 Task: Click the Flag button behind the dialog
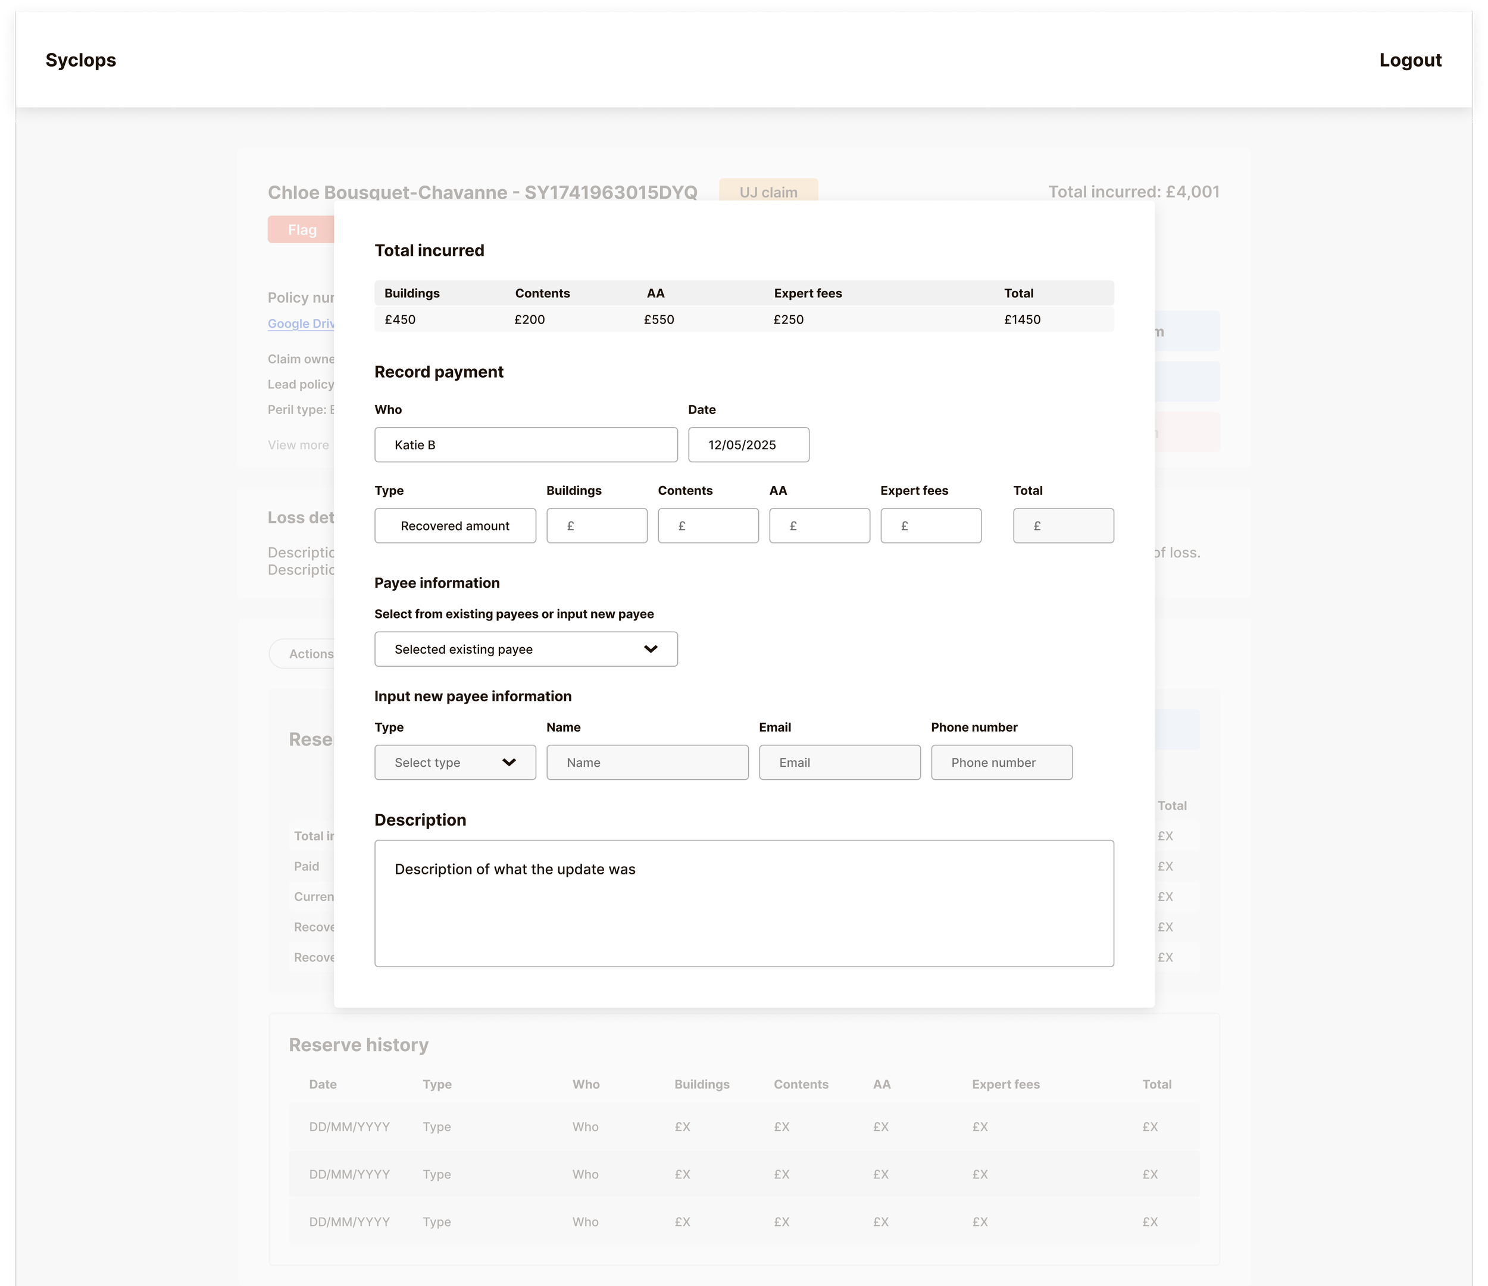point(302,230)
